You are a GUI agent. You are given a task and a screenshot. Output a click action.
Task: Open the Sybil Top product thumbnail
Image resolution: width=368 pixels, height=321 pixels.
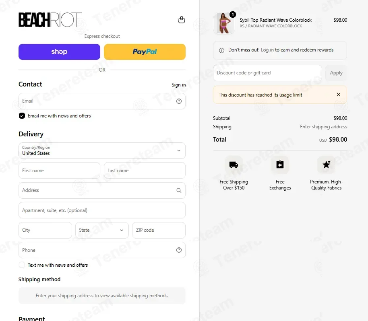tap(224, 23)
